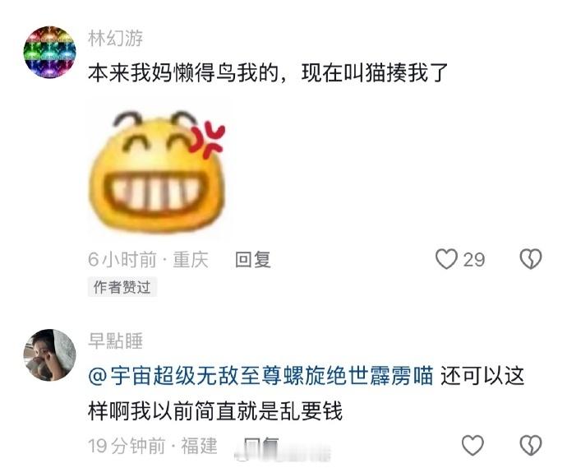Tap the 重庆 location label
Image resolution: width=567 pixels, height=468 pixels.
(x=191, y=260)
